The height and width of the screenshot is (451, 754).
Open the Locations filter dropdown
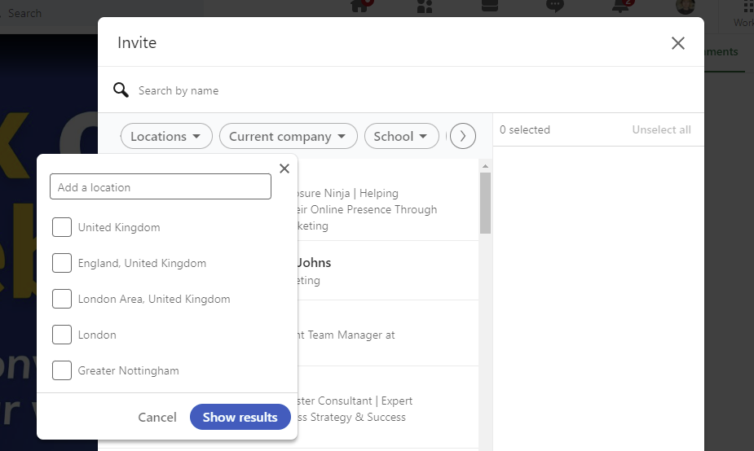pos(166,137)
